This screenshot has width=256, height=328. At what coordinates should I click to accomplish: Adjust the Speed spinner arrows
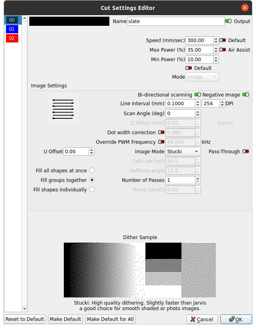click(216, 41)
